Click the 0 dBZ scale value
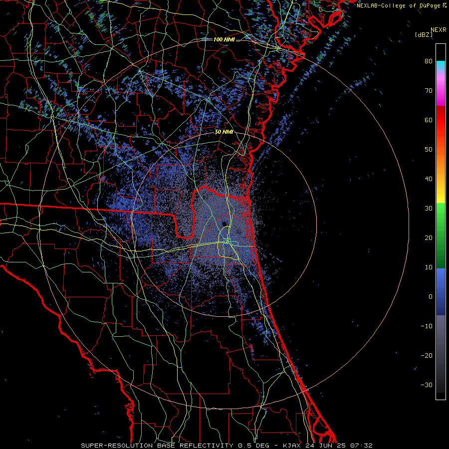 point(431,297)
